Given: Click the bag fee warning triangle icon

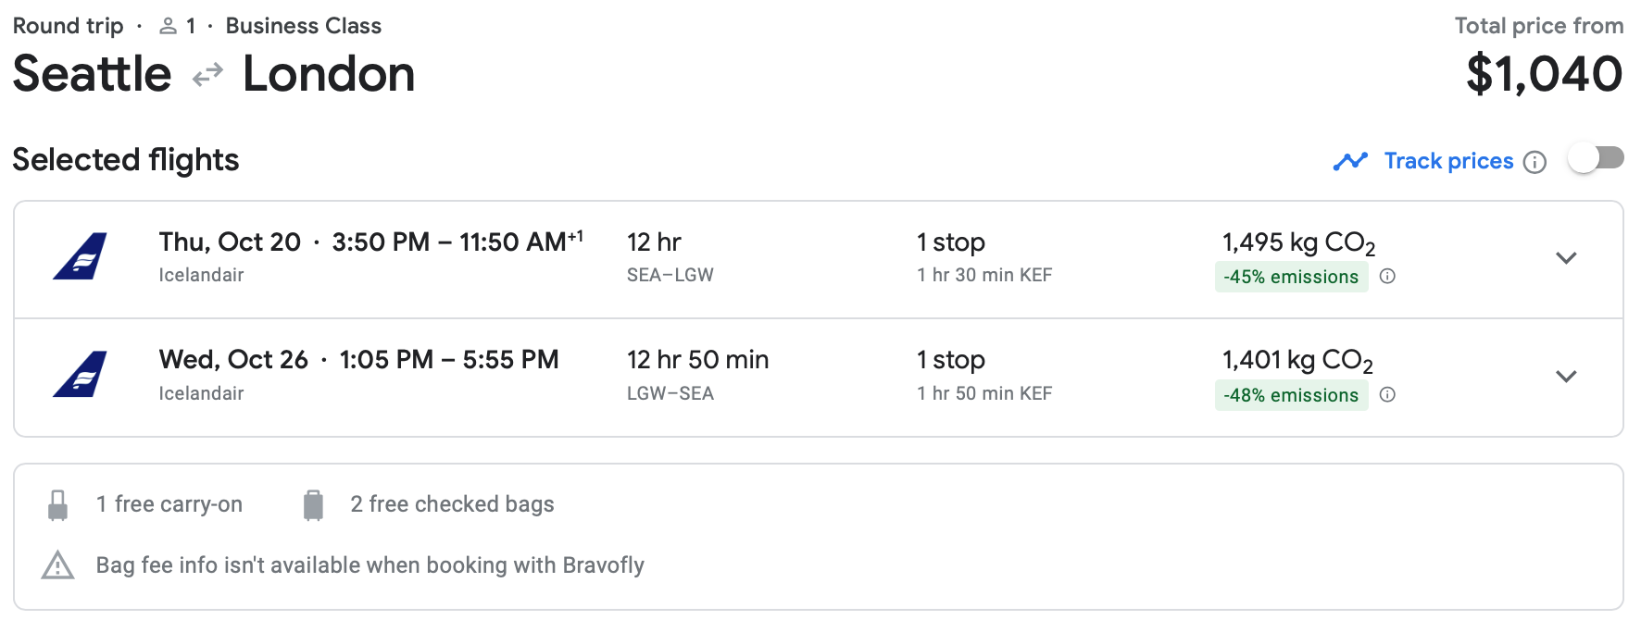Looking at the screenshot, I should pos(57,564).
